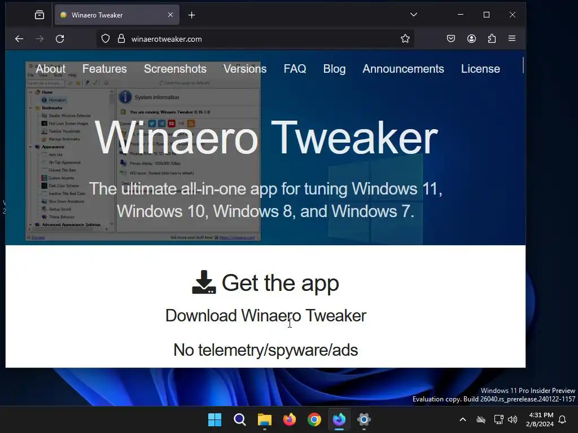Open the application hamburger menu

[x=511, y=38]
